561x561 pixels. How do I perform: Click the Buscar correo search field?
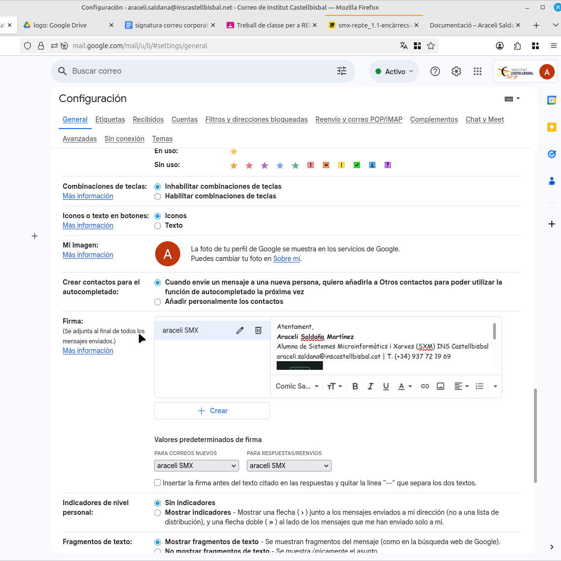193,71
